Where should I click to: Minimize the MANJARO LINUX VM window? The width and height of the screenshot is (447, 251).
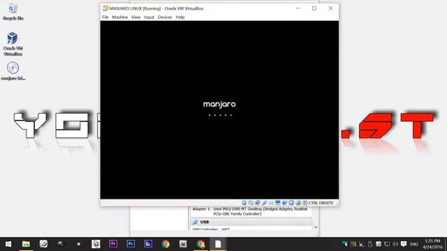(x=298, y=8)
